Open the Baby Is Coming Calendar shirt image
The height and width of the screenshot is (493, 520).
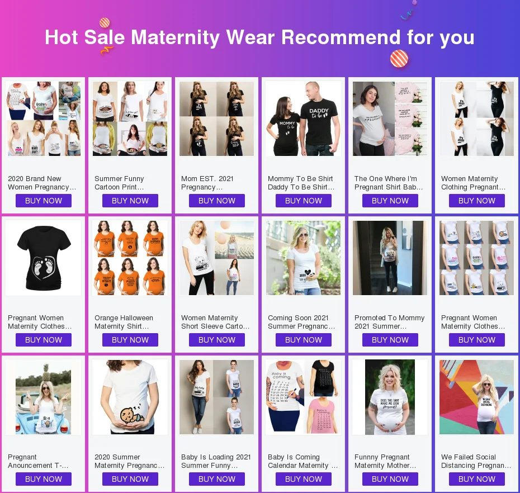point(303,397)
